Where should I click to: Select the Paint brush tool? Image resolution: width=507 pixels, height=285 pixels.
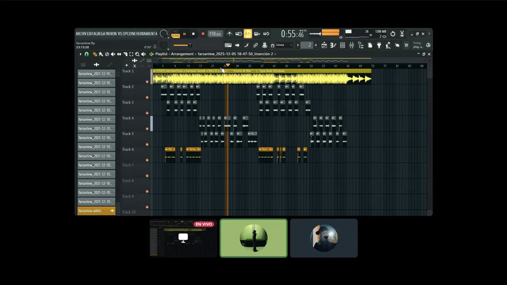101,54
